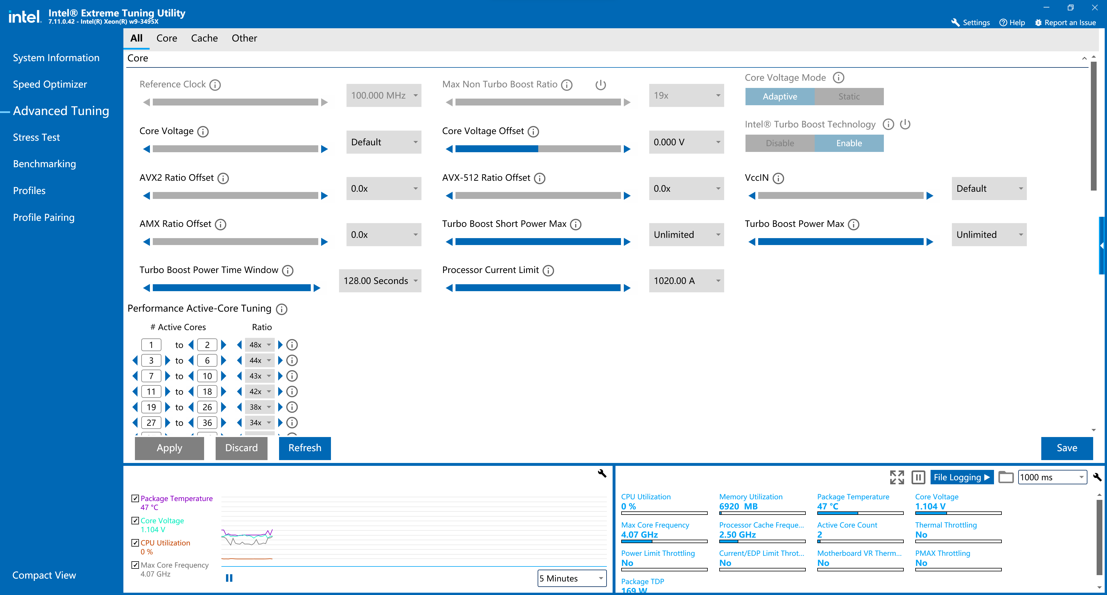1107x595 pixels.
Task: Open the log folder icon
Action: 1006,477
